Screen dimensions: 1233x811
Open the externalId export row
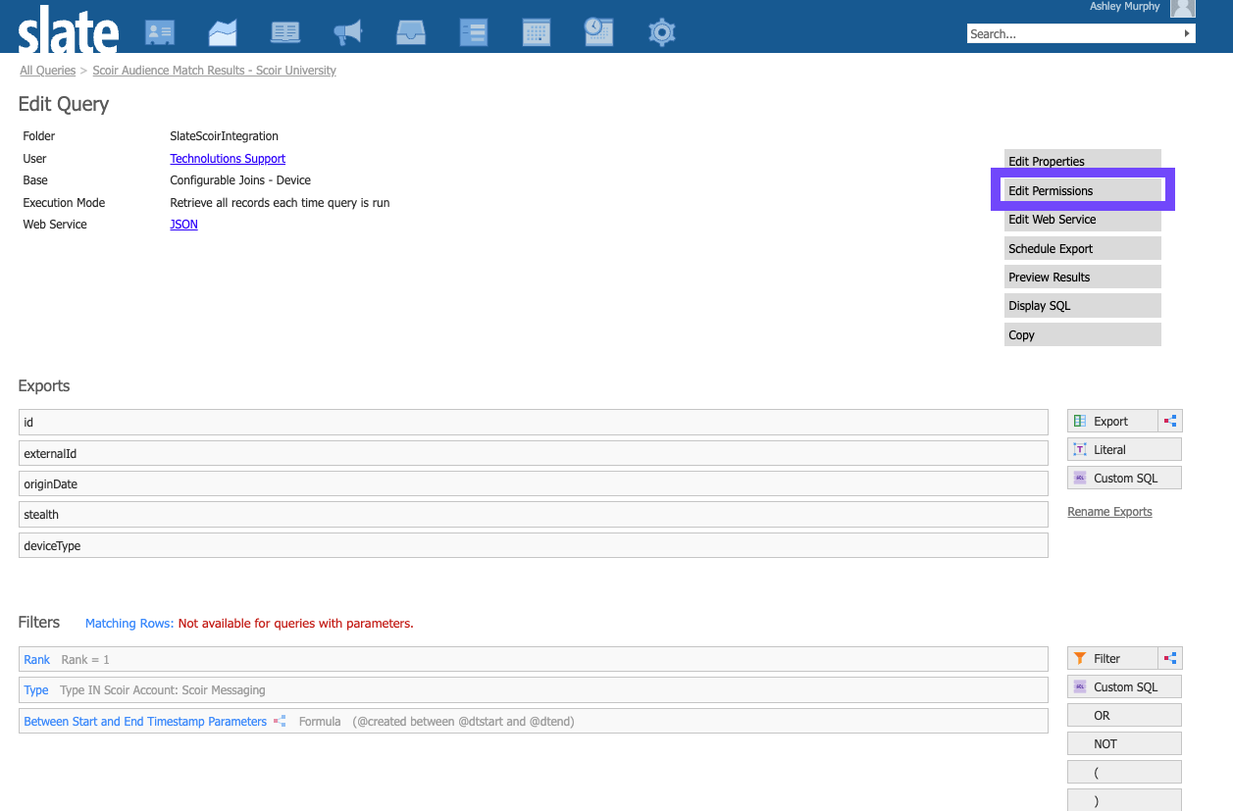tap(534, 453)
